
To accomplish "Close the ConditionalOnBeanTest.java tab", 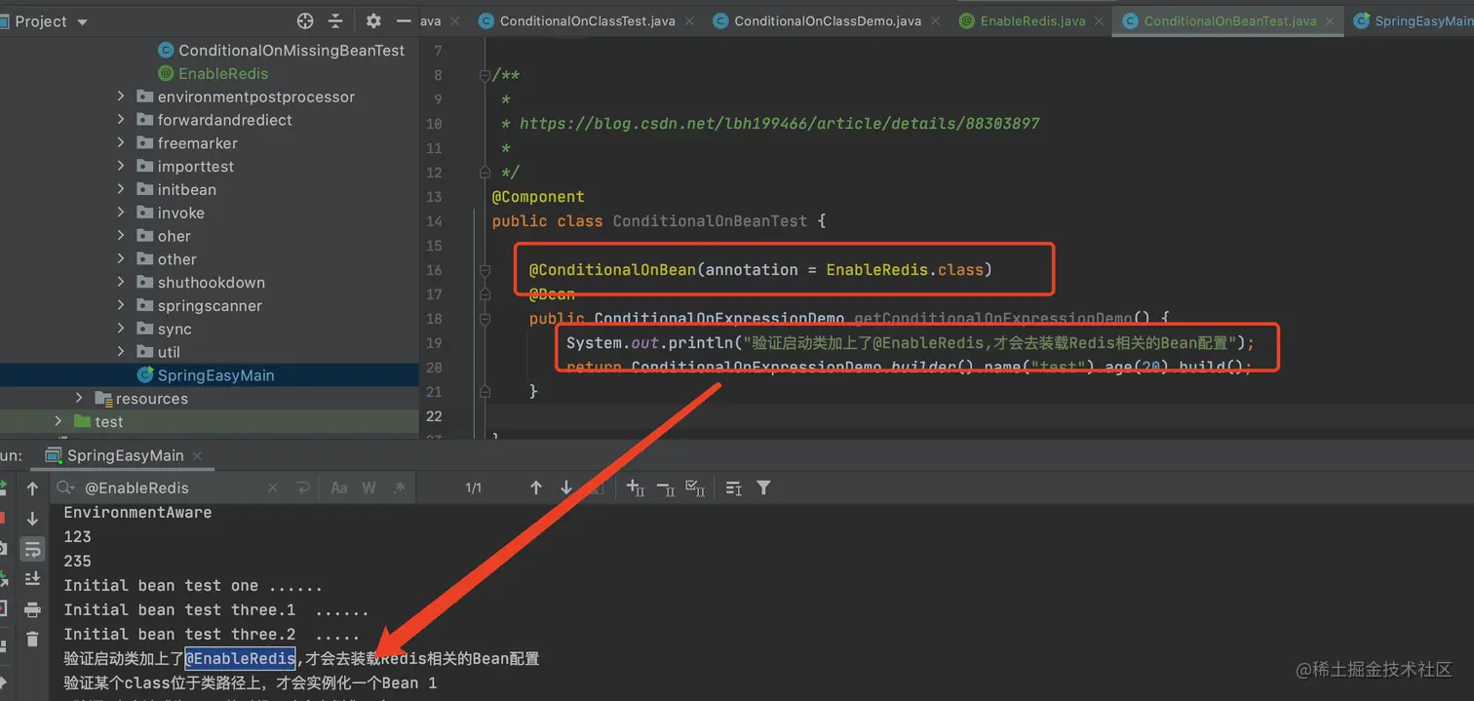I will coord(1328,20).
